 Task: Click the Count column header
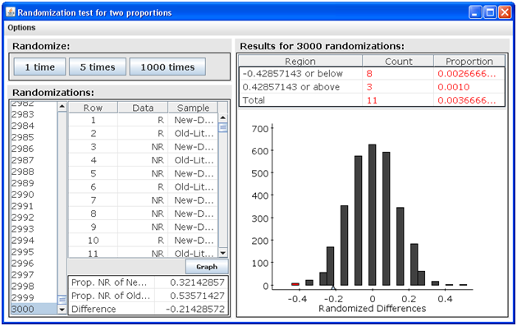pos(398,61)
